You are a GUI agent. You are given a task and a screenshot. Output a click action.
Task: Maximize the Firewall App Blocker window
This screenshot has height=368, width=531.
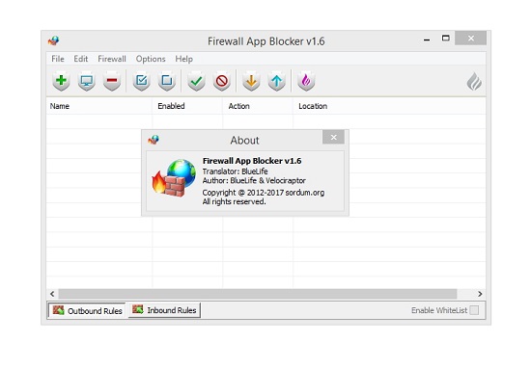[446, 39]
